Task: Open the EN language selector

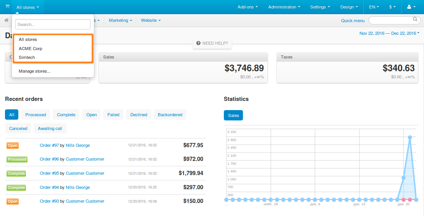Action: (x=374, y=7)
